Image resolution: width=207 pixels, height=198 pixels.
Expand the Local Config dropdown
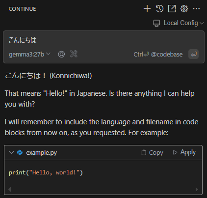[179, 23]
